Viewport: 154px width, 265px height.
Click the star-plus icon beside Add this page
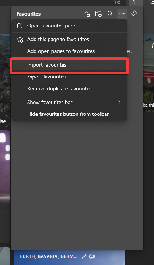click(x=20, y=39)
